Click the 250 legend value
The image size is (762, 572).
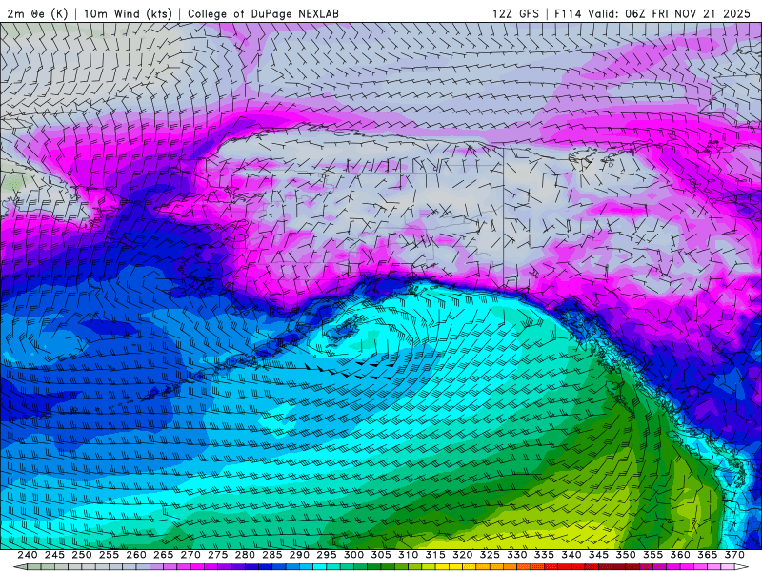(82, 555)
